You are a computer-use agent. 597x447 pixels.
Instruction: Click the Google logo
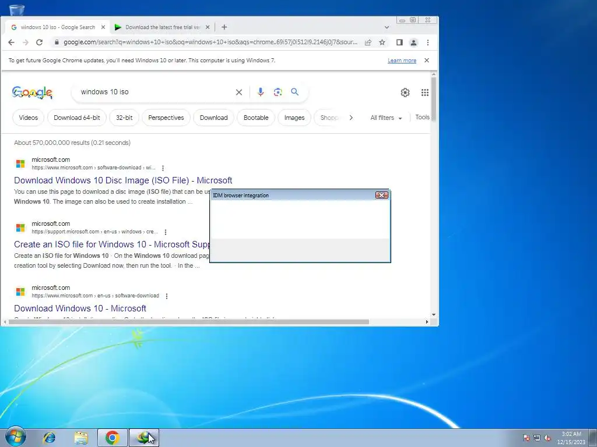pyautogui.click(x=33, y=93)
